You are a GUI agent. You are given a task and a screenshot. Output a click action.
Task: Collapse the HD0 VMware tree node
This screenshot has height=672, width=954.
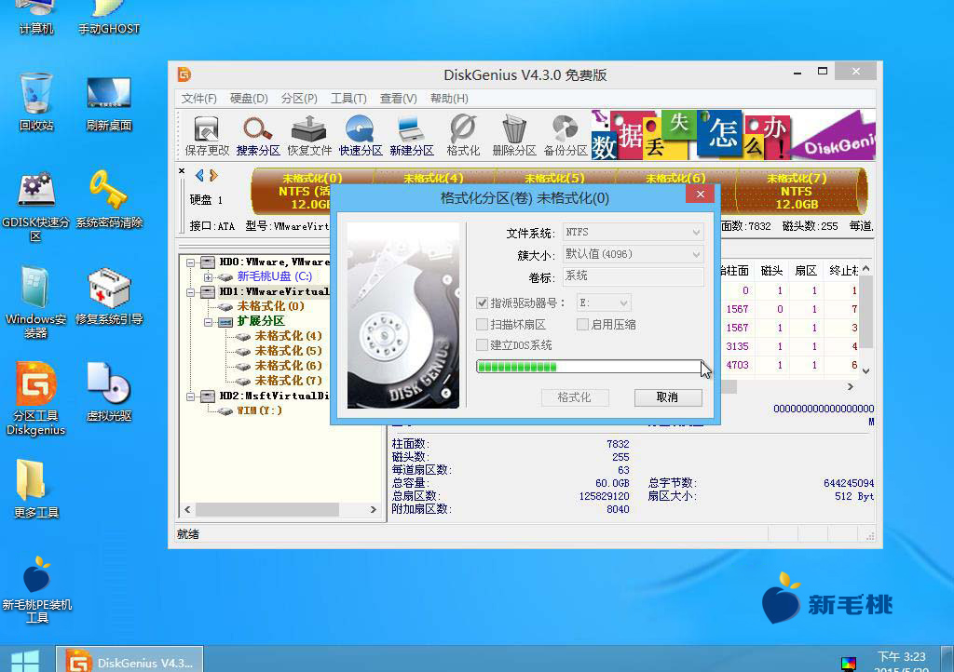[191, 262]
